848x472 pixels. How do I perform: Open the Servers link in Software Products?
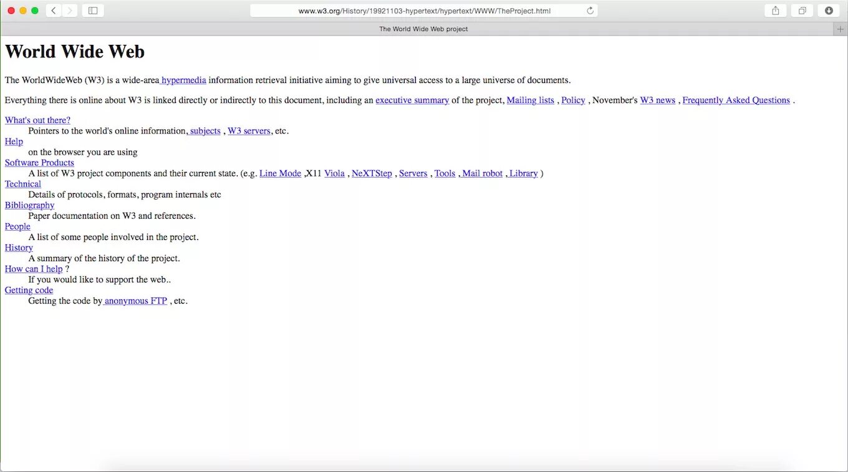[x=413, y=173]
